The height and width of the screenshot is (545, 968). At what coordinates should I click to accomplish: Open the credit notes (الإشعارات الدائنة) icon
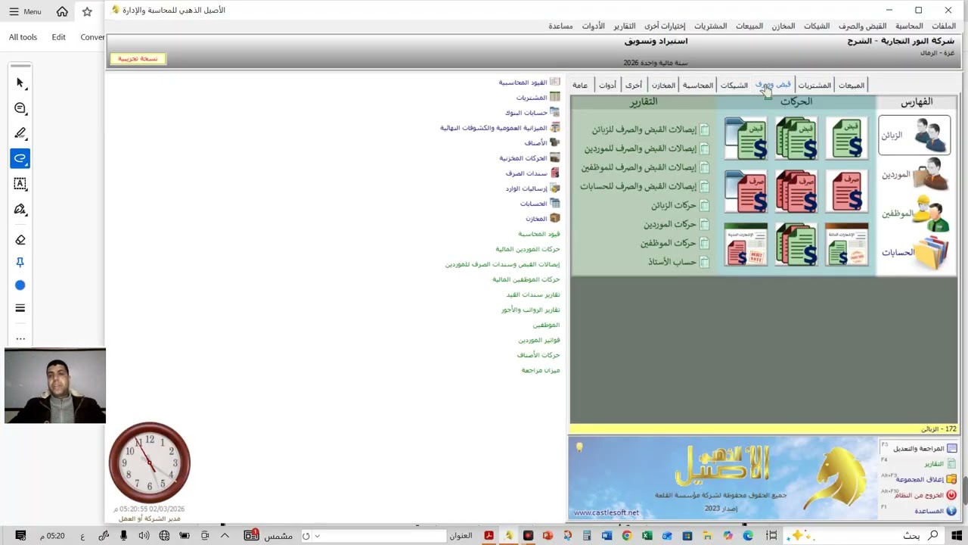pyautogui.click(x=847, y=244)
